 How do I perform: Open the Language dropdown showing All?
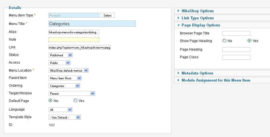61,110
